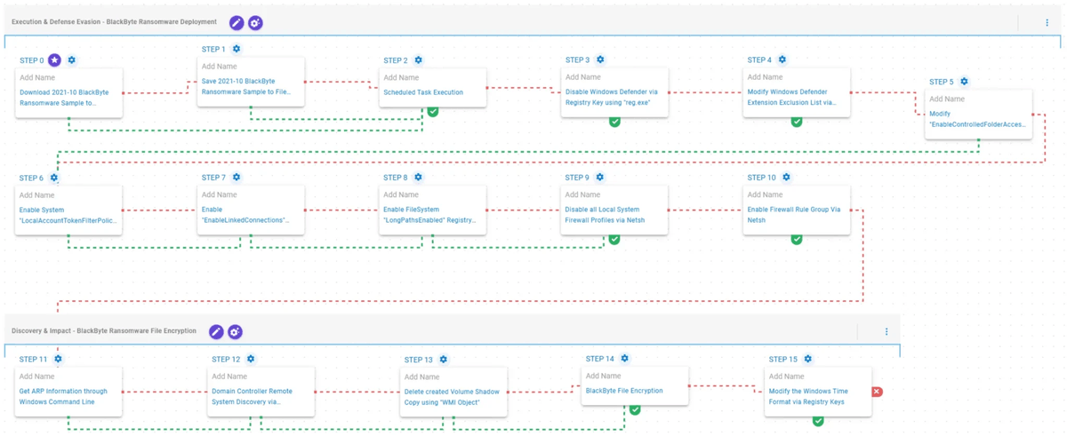This screenshot has height=436, width=1067.
Task: Click the Add Name field in STEP 0 card
Action: [37, 77]
